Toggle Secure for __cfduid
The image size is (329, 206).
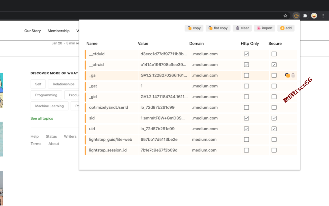pyautogui.click(x=274, y=54)
